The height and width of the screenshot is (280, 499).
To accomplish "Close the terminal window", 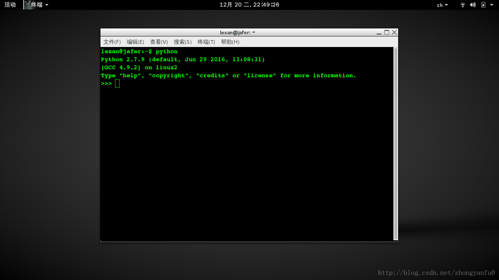I will (394, 32).
